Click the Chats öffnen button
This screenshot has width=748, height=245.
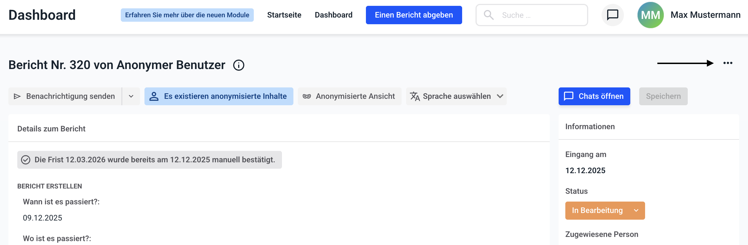click(x=594, y=96)
